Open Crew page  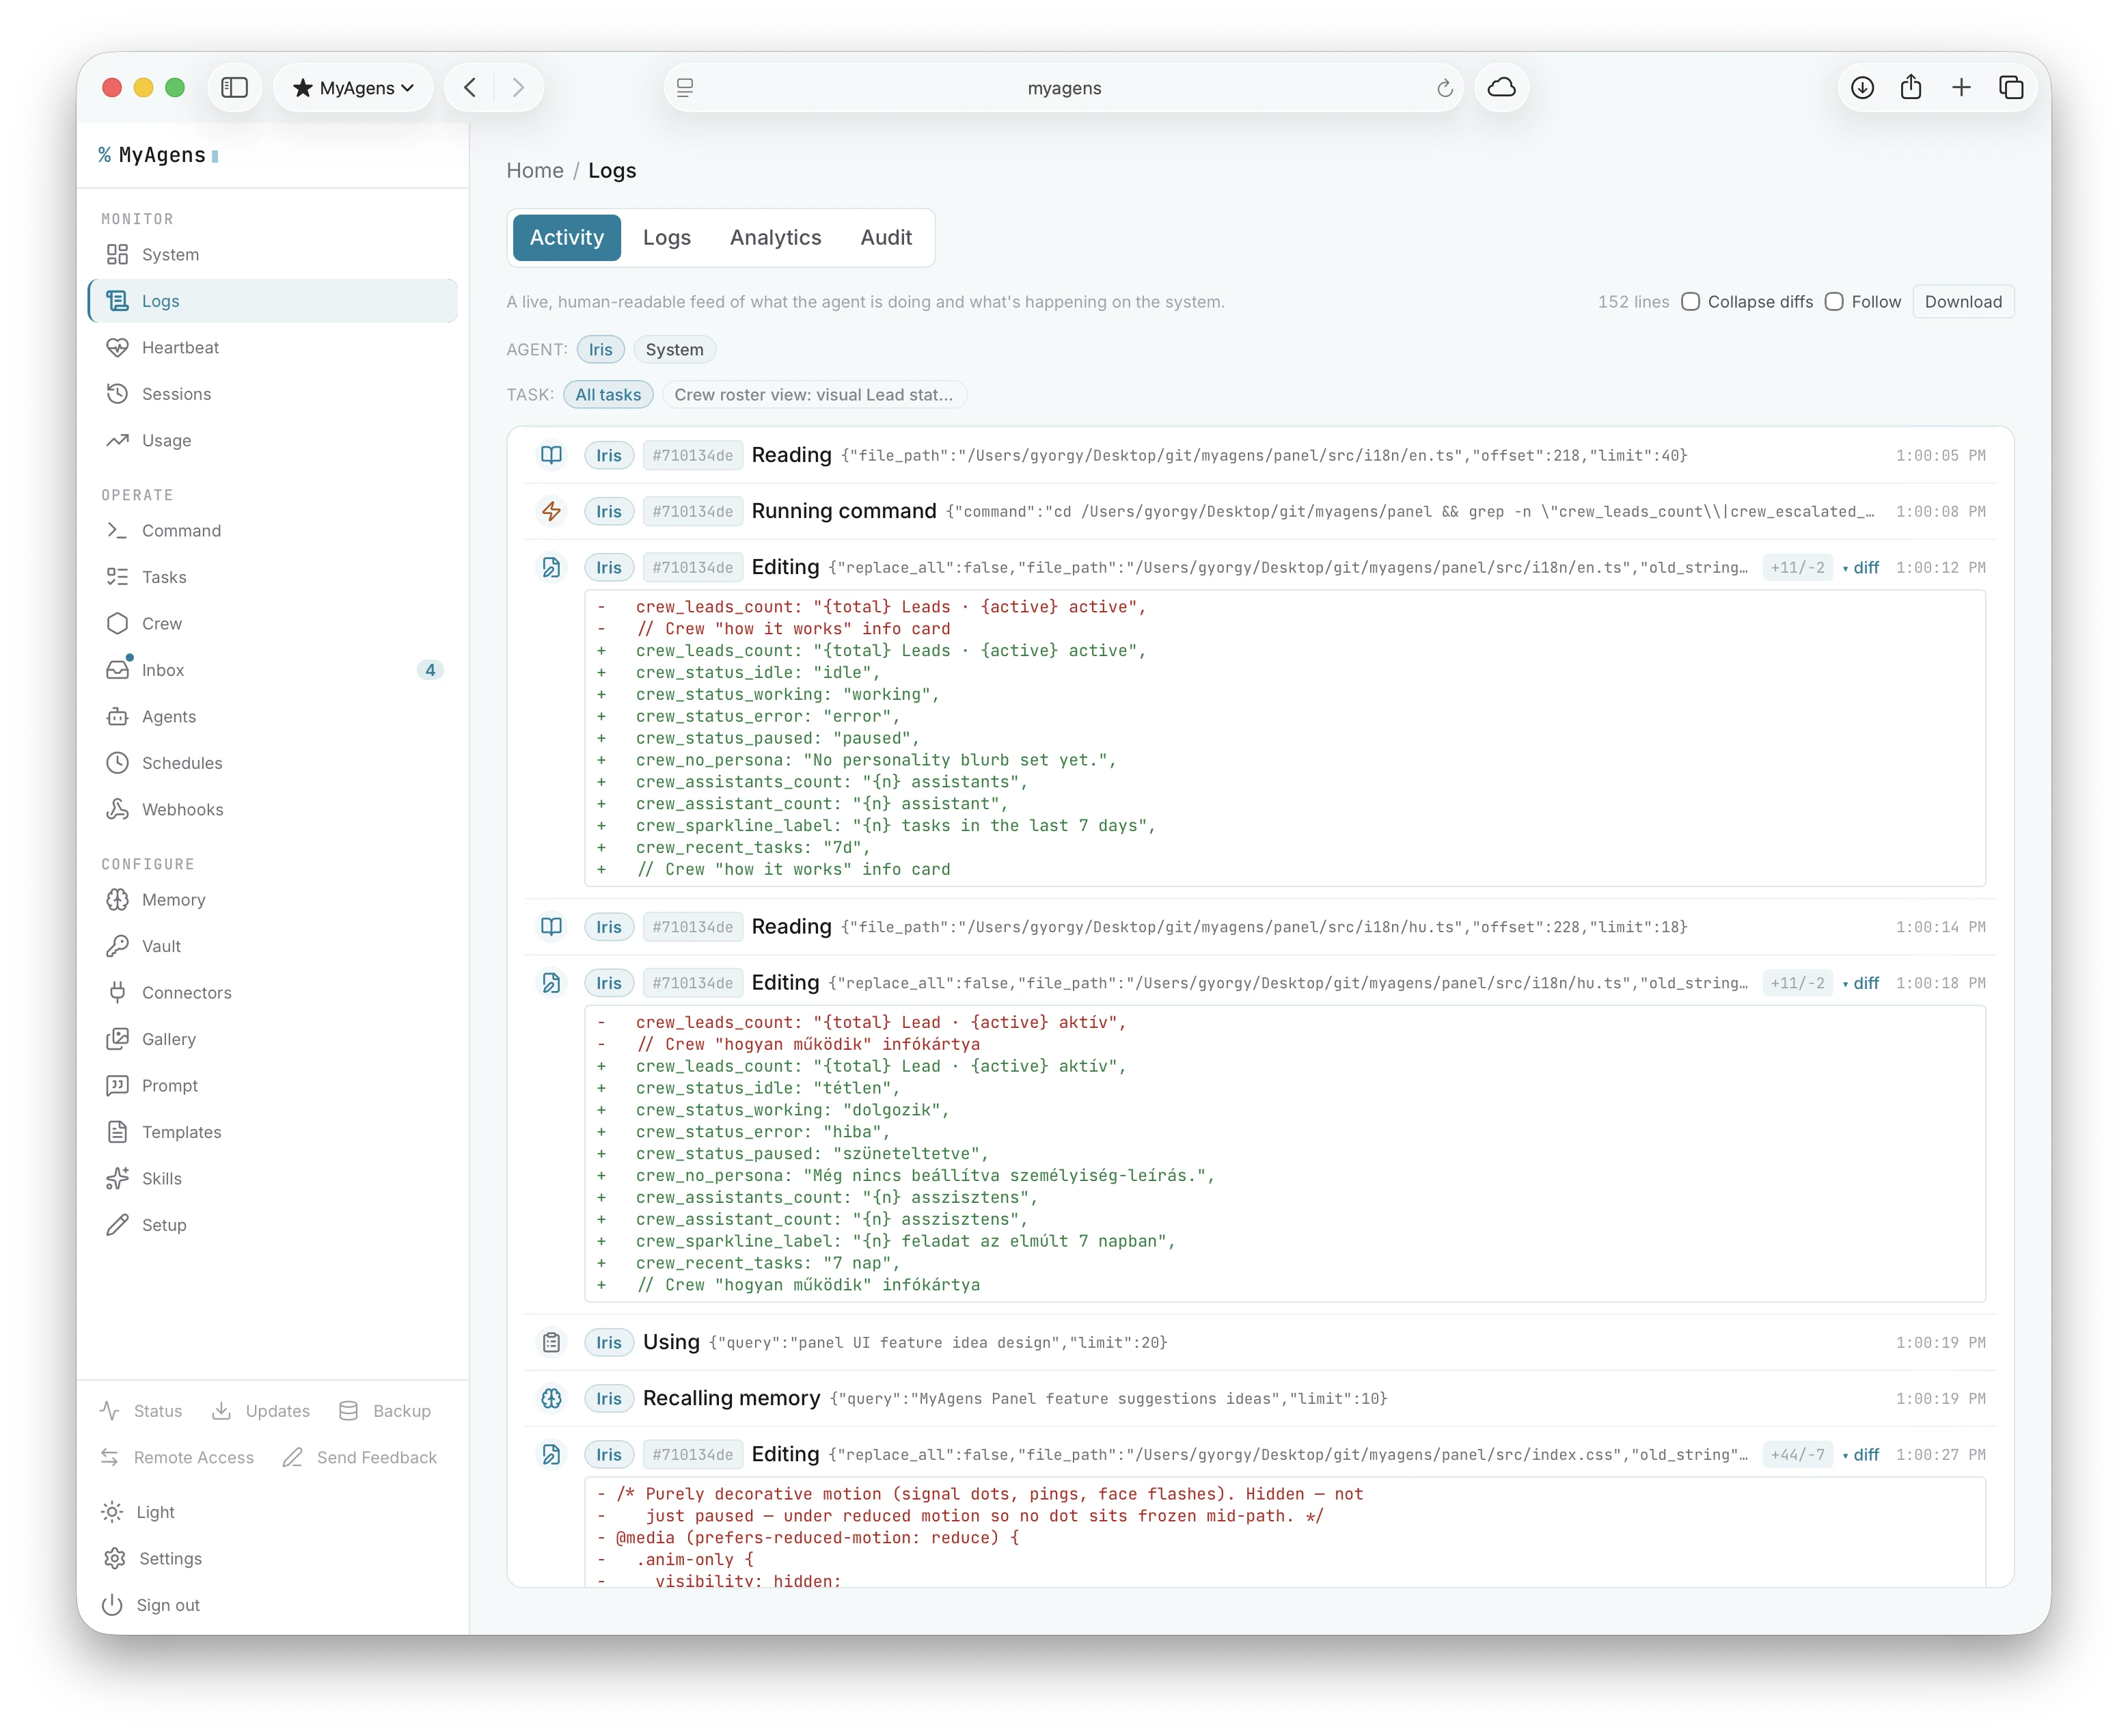(x=272, y=623)
